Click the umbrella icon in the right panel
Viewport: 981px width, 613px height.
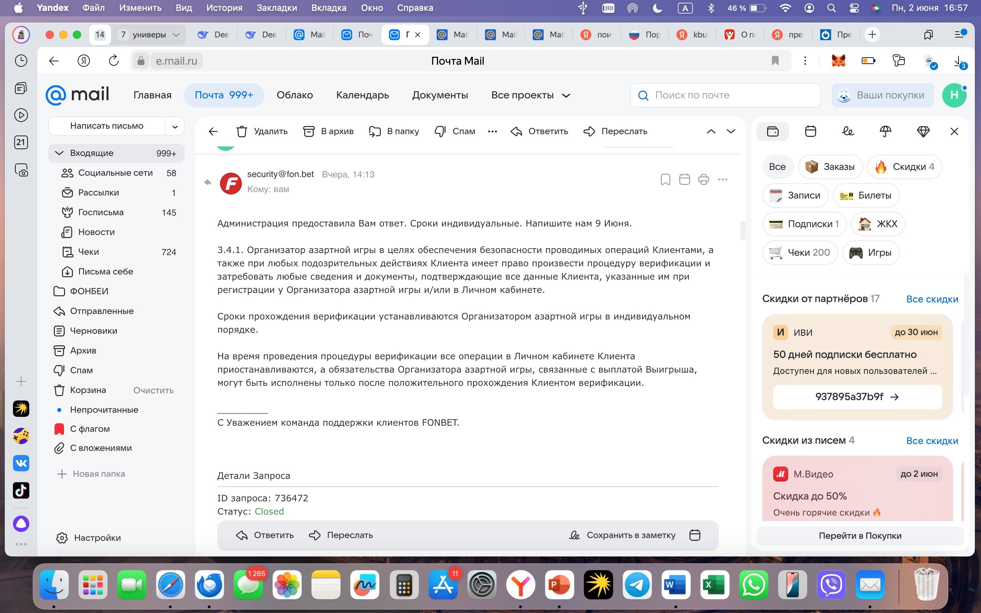tap(885, 131)
